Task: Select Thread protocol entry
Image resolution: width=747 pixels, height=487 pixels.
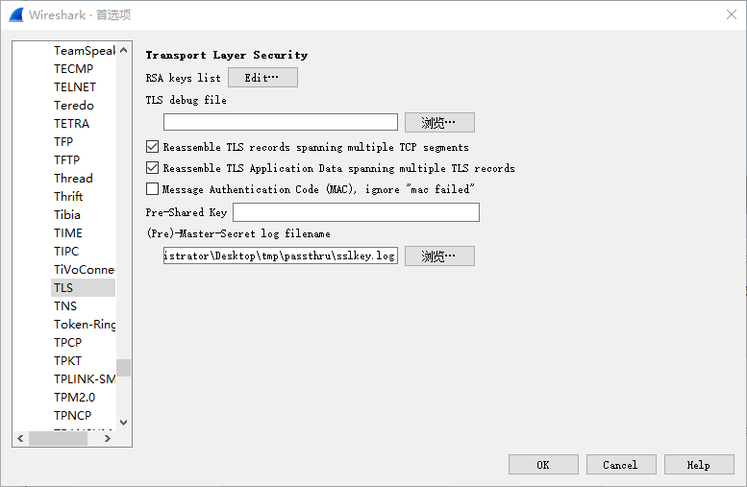Action: pyautogui.click(x=73, y=178)
